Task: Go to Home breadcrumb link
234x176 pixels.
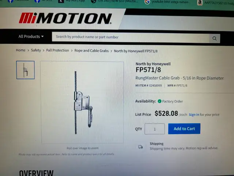Action: point(20,50)
